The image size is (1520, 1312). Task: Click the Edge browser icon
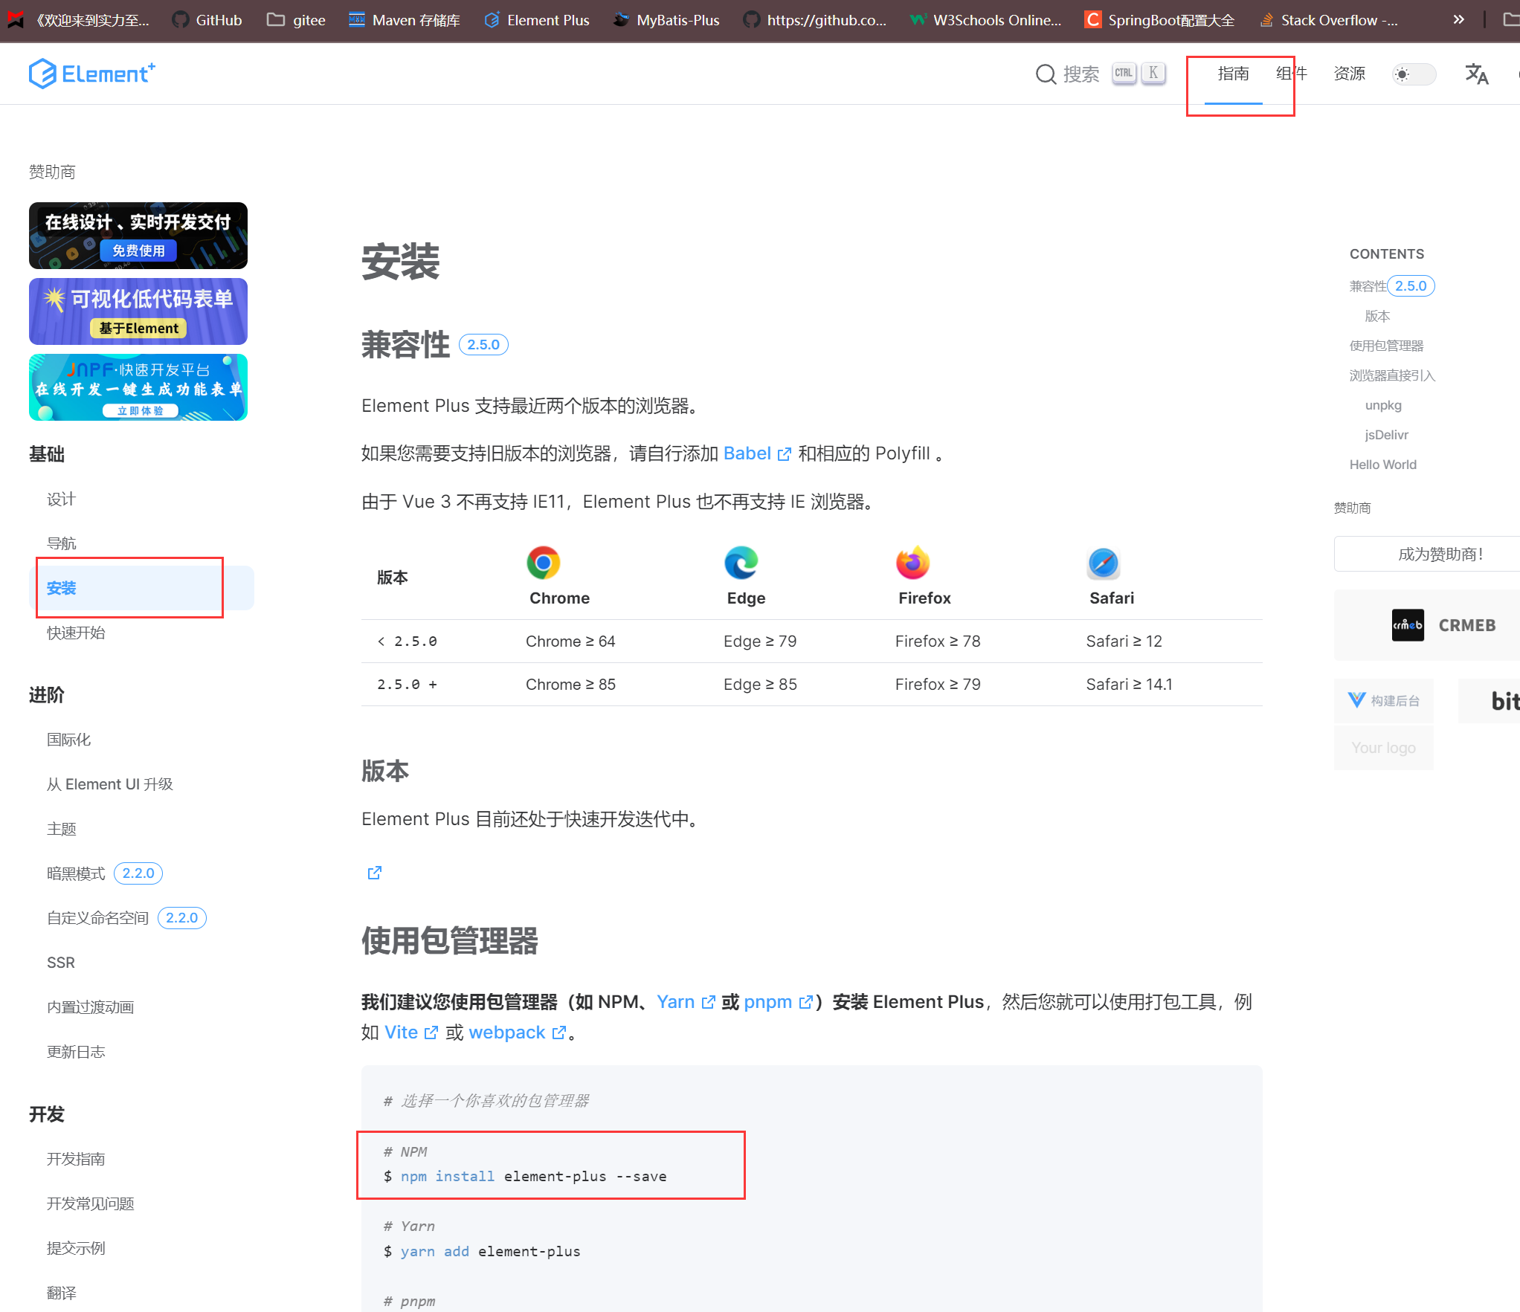[x=741, y=563]
